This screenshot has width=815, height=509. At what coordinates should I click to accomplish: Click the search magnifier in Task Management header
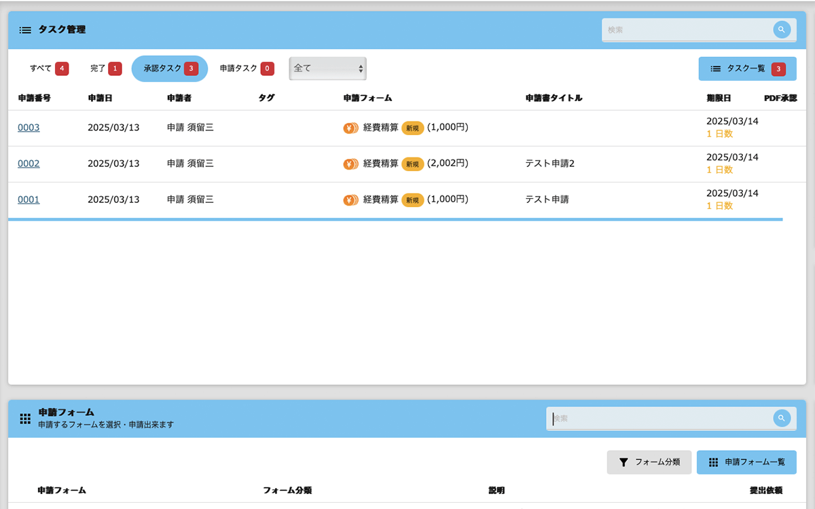(x=782, y=30)
